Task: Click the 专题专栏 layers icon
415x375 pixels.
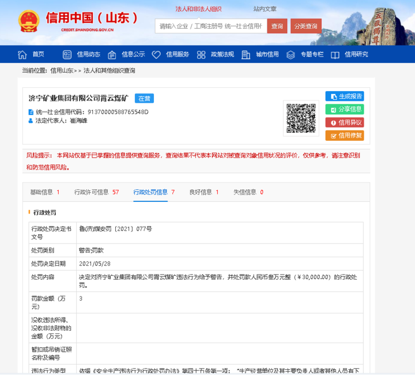Action: click(x=290, y=55)
